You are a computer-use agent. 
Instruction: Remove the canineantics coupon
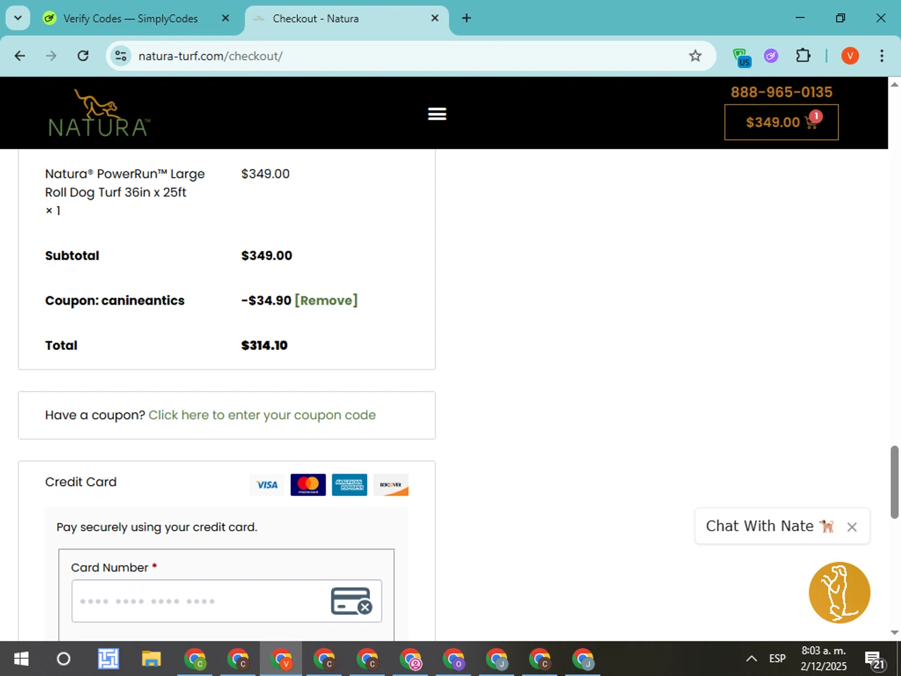click(x=326, y=300)
